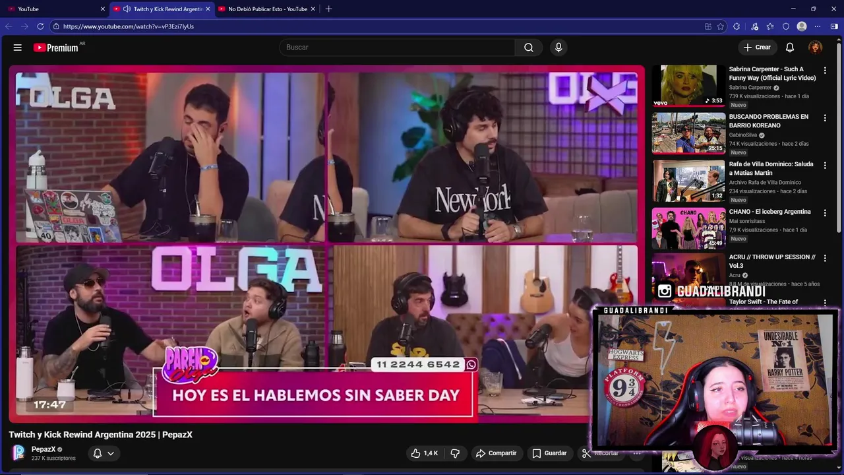The width and height of the screenshot is (844, 475).
Task: Open a new browser tab
Action: coord(328,9)
